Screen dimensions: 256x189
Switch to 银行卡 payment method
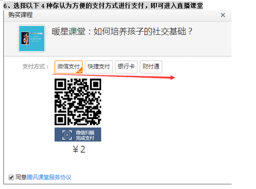point(126,67)
